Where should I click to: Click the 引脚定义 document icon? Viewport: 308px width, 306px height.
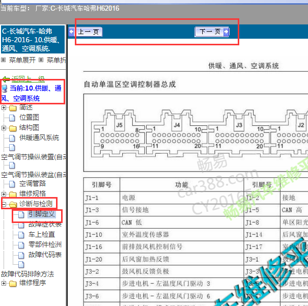point(21,215)
